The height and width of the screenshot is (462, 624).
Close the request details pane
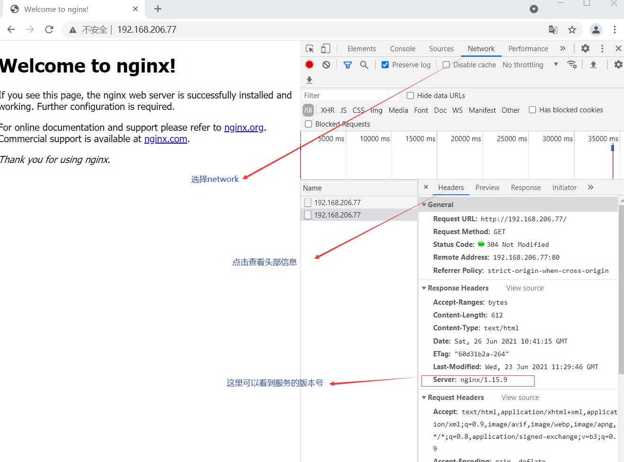click(426, 187)
